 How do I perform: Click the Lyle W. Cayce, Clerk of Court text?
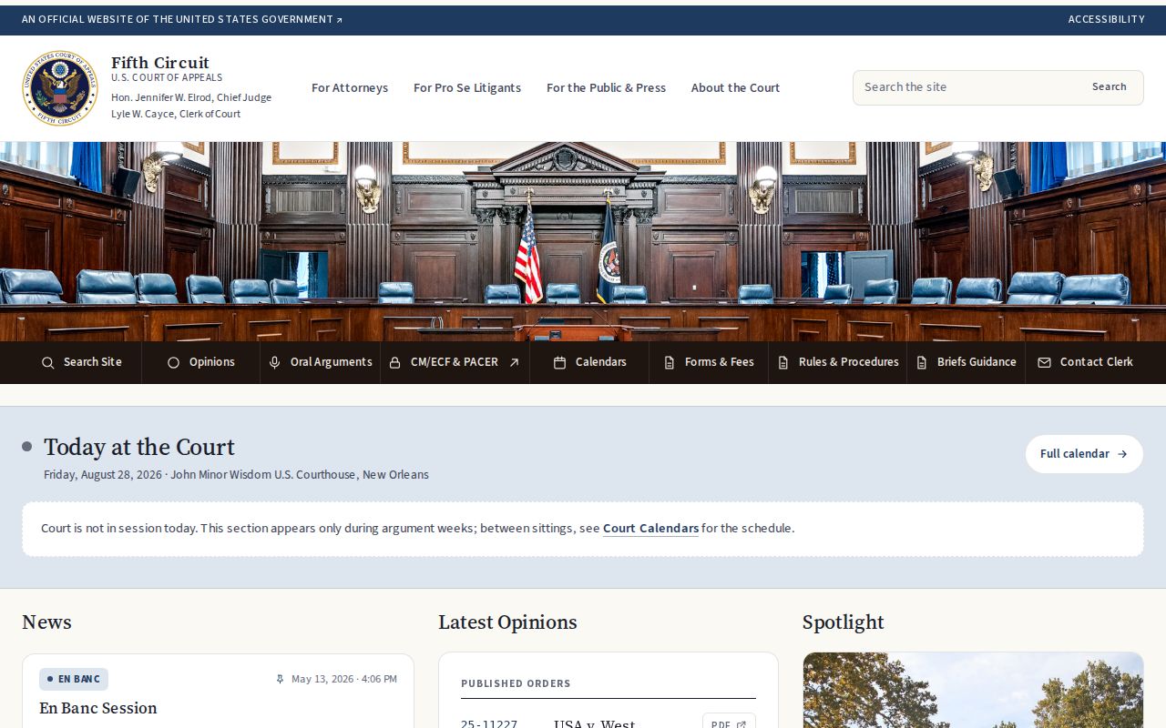(x=176, y=114)
